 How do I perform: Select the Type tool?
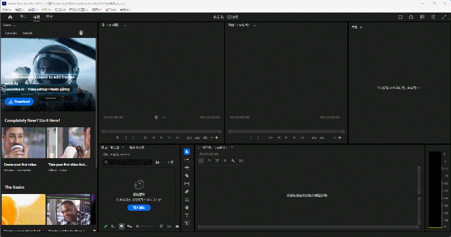click(187, 215)
